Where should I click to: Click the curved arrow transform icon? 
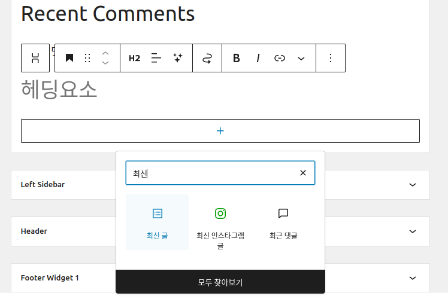coord(207,58)
